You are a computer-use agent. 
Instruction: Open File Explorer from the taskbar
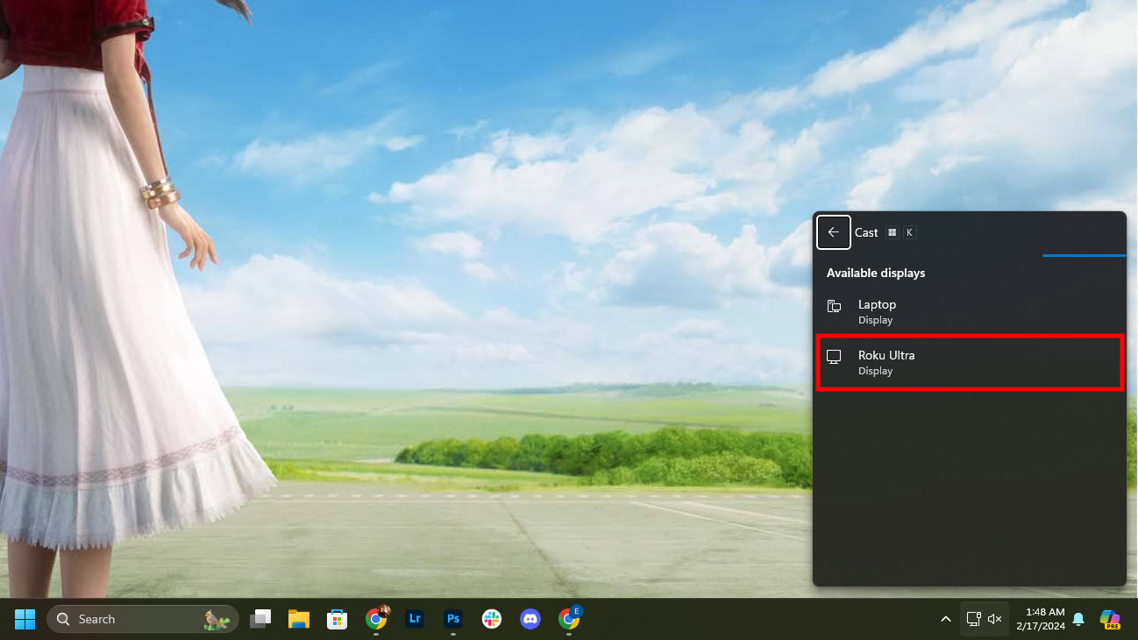299,619
